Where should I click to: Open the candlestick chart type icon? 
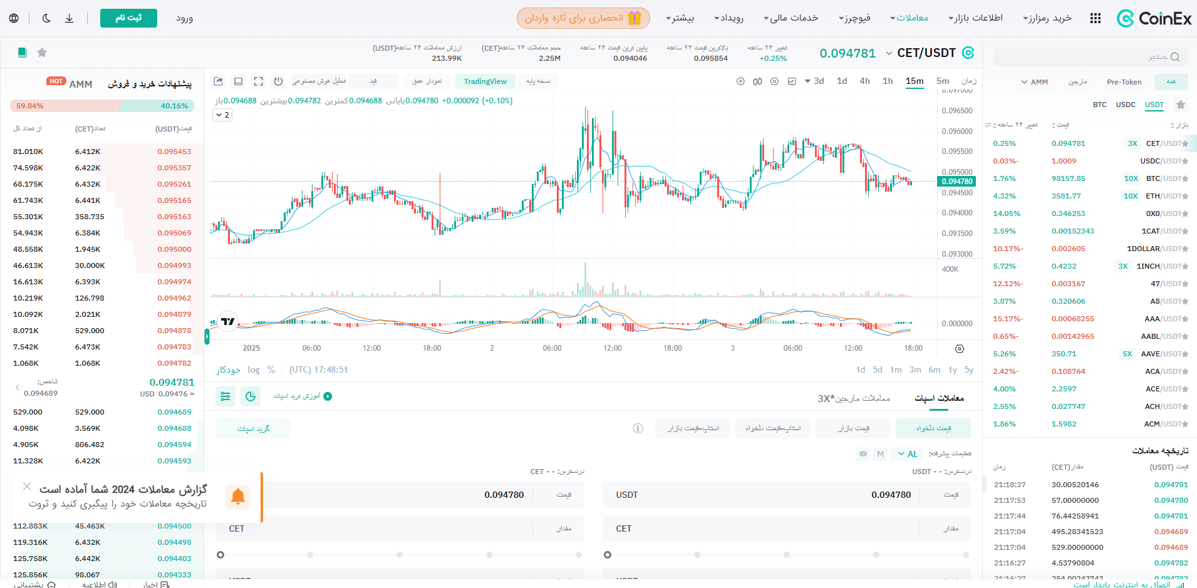pyautogui.click(x=757, y=81)
